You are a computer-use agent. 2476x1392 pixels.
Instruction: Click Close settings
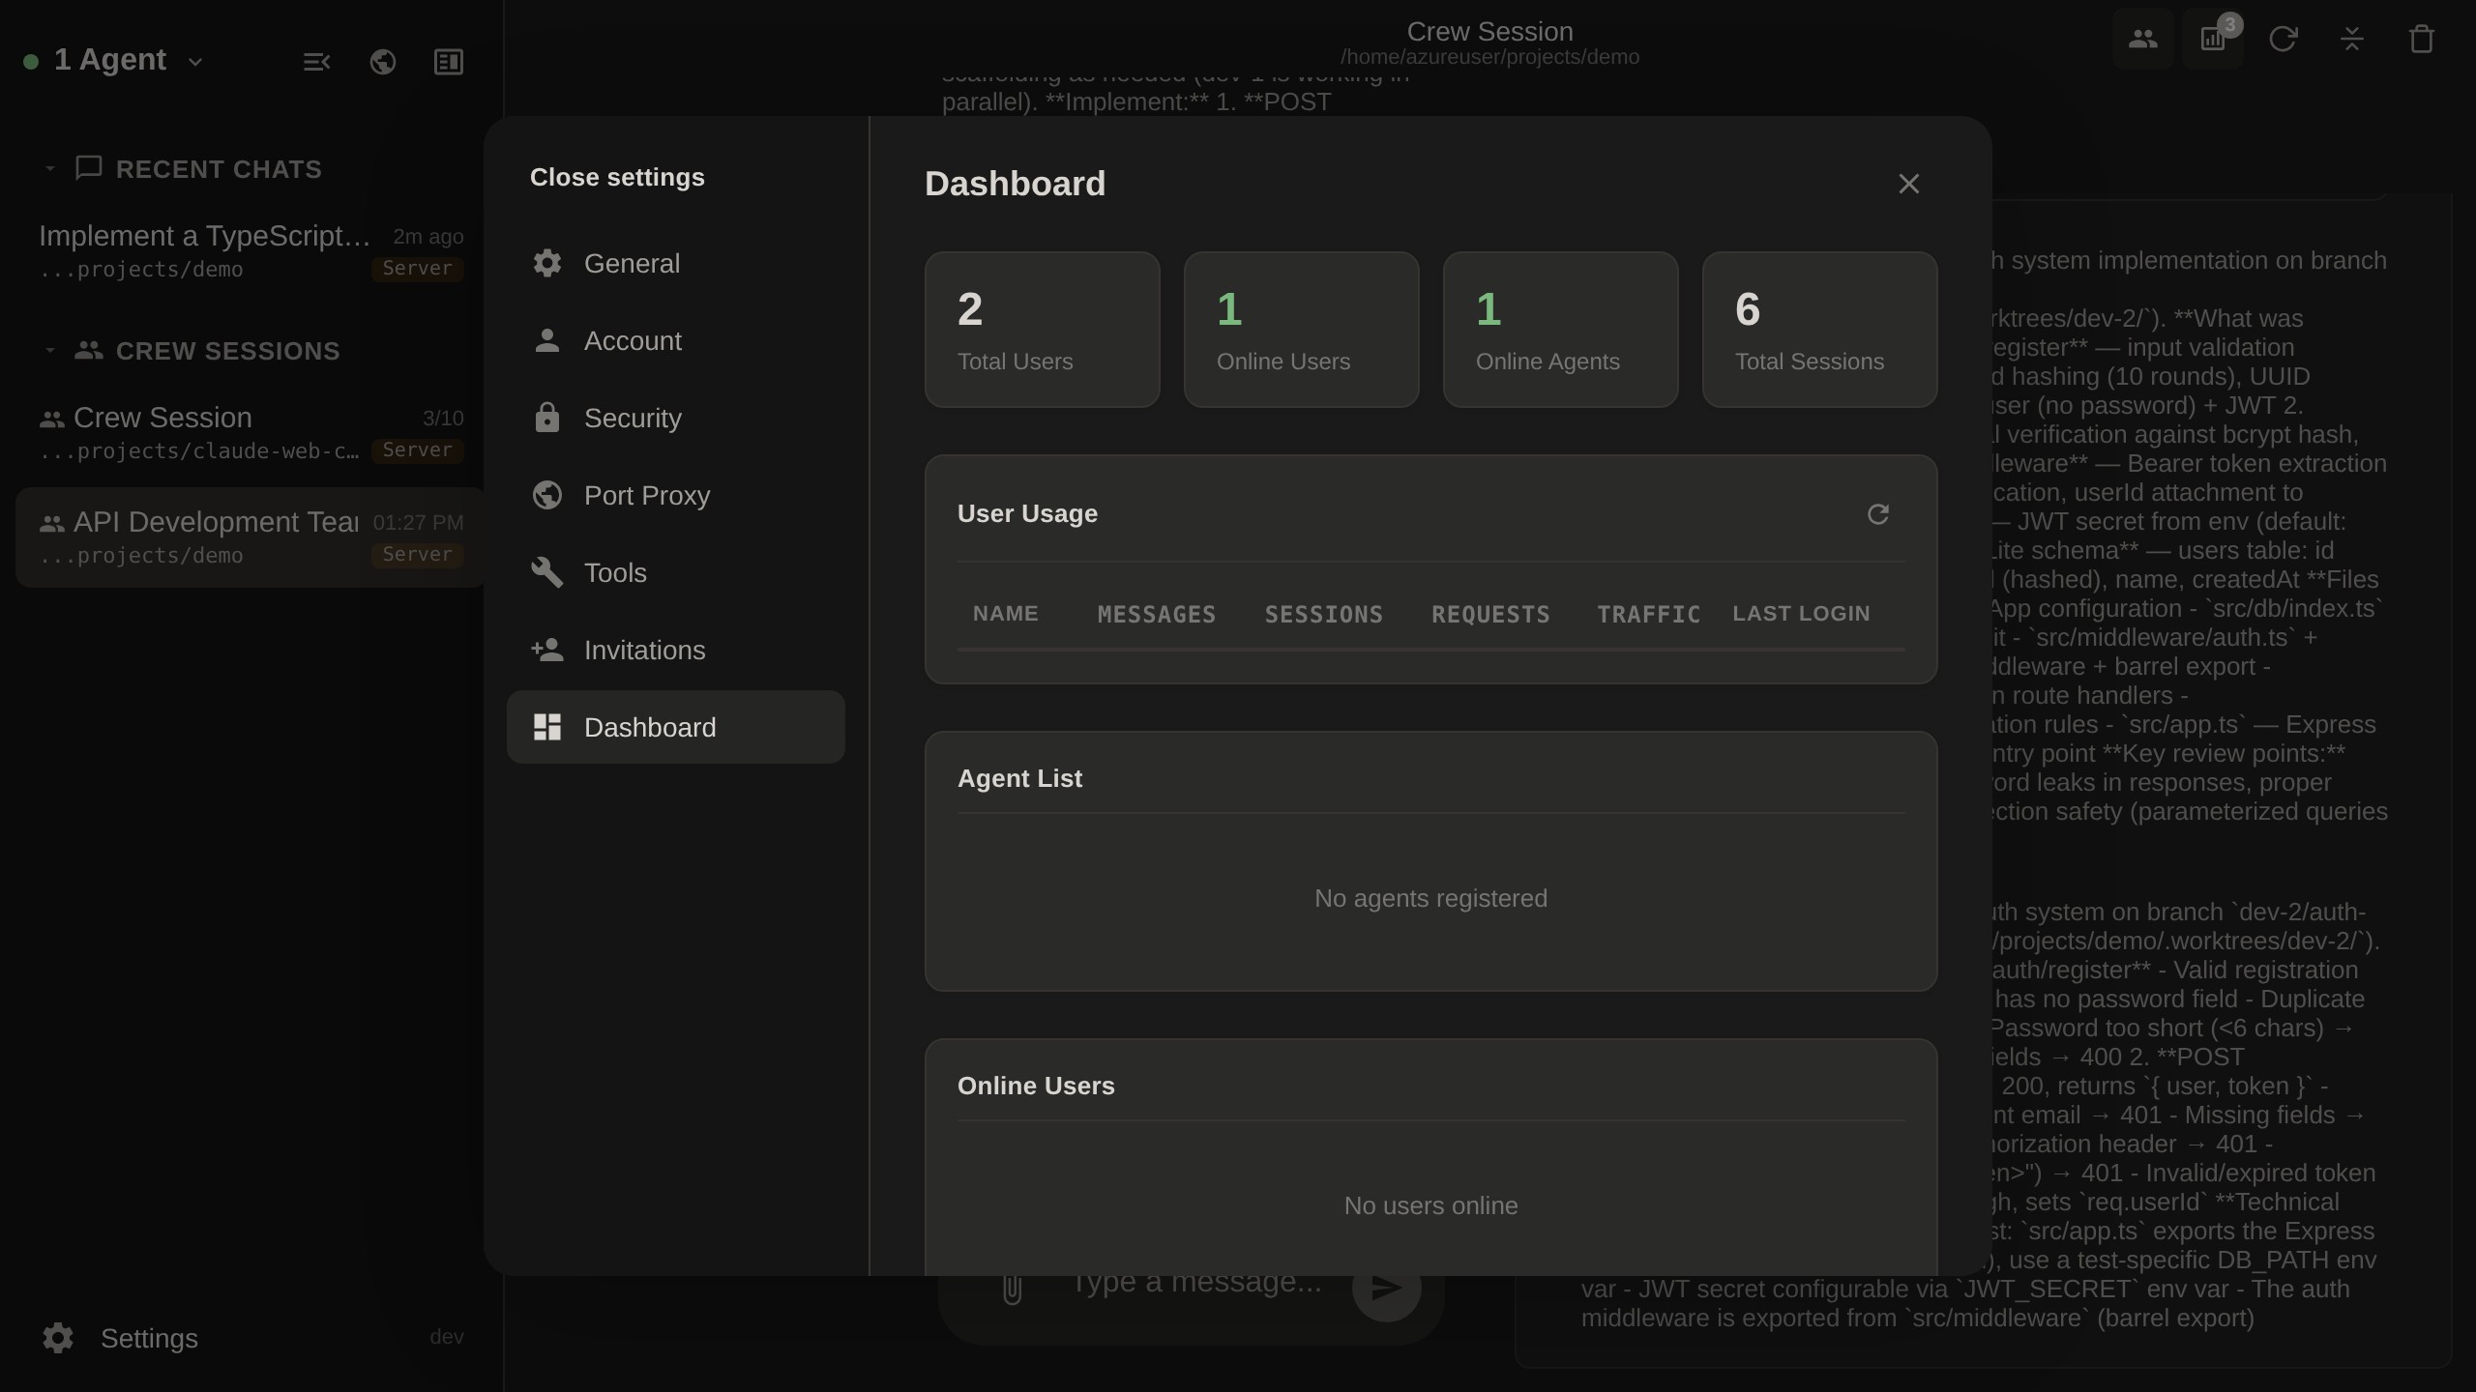pos(617,177)
